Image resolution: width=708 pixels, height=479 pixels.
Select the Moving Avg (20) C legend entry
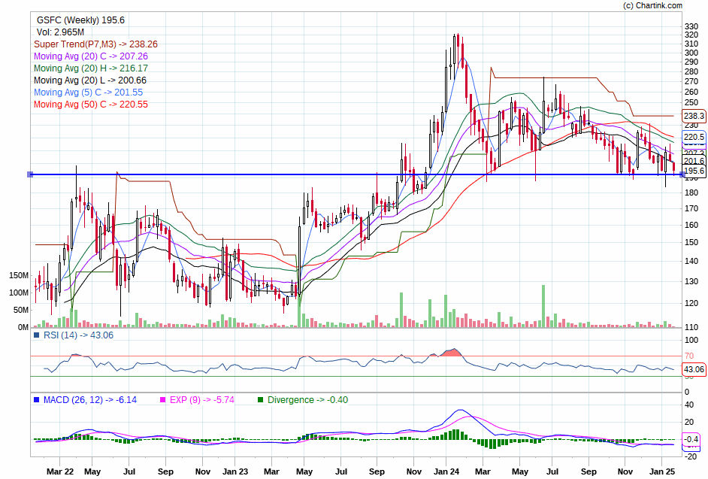click(x=91, y=56)
